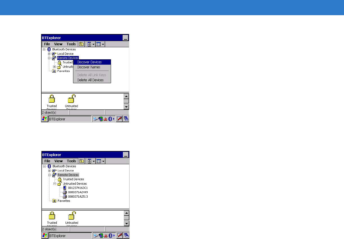The image size is (344, 239).
Task: Select printer device 0080371A2513
Action: click(x=78, y=197)
